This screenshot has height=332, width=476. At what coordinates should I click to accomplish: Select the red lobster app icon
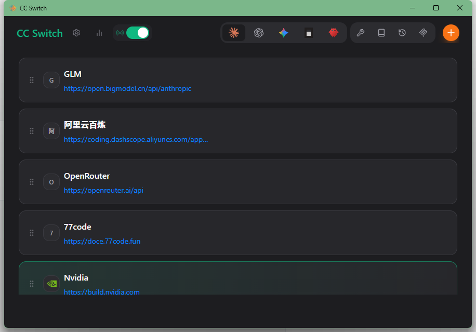[334, 33]
